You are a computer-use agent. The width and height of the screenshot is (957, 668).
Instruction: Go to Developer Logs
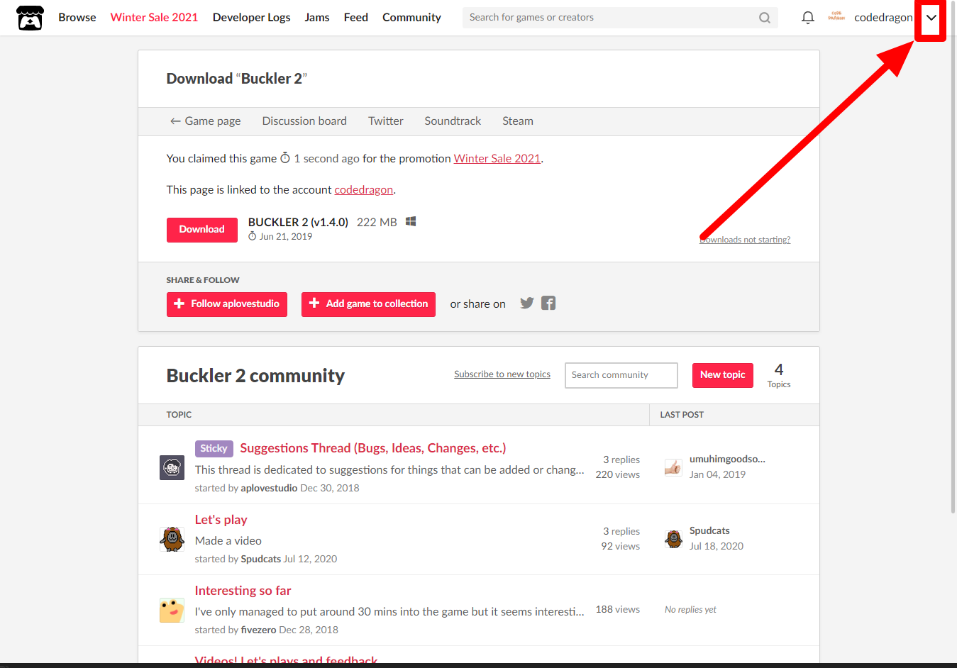click(x=251, y=18)
